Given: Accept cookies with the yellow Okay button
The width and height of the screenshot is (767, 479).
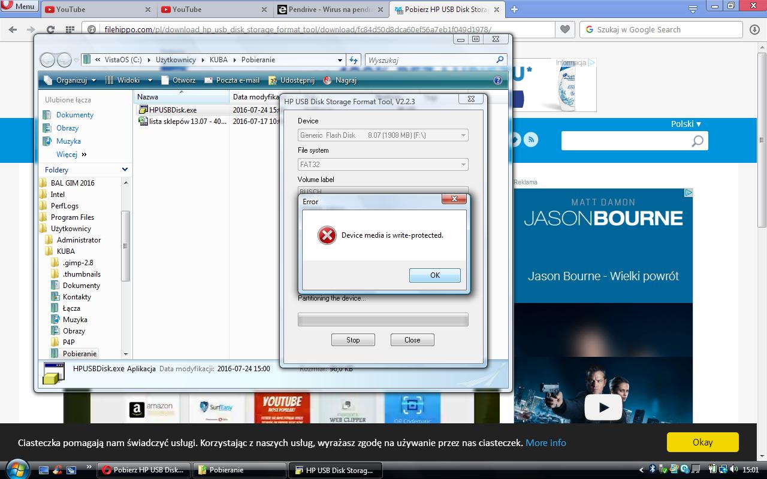Looking at the screenshot, I should point(702,442).
